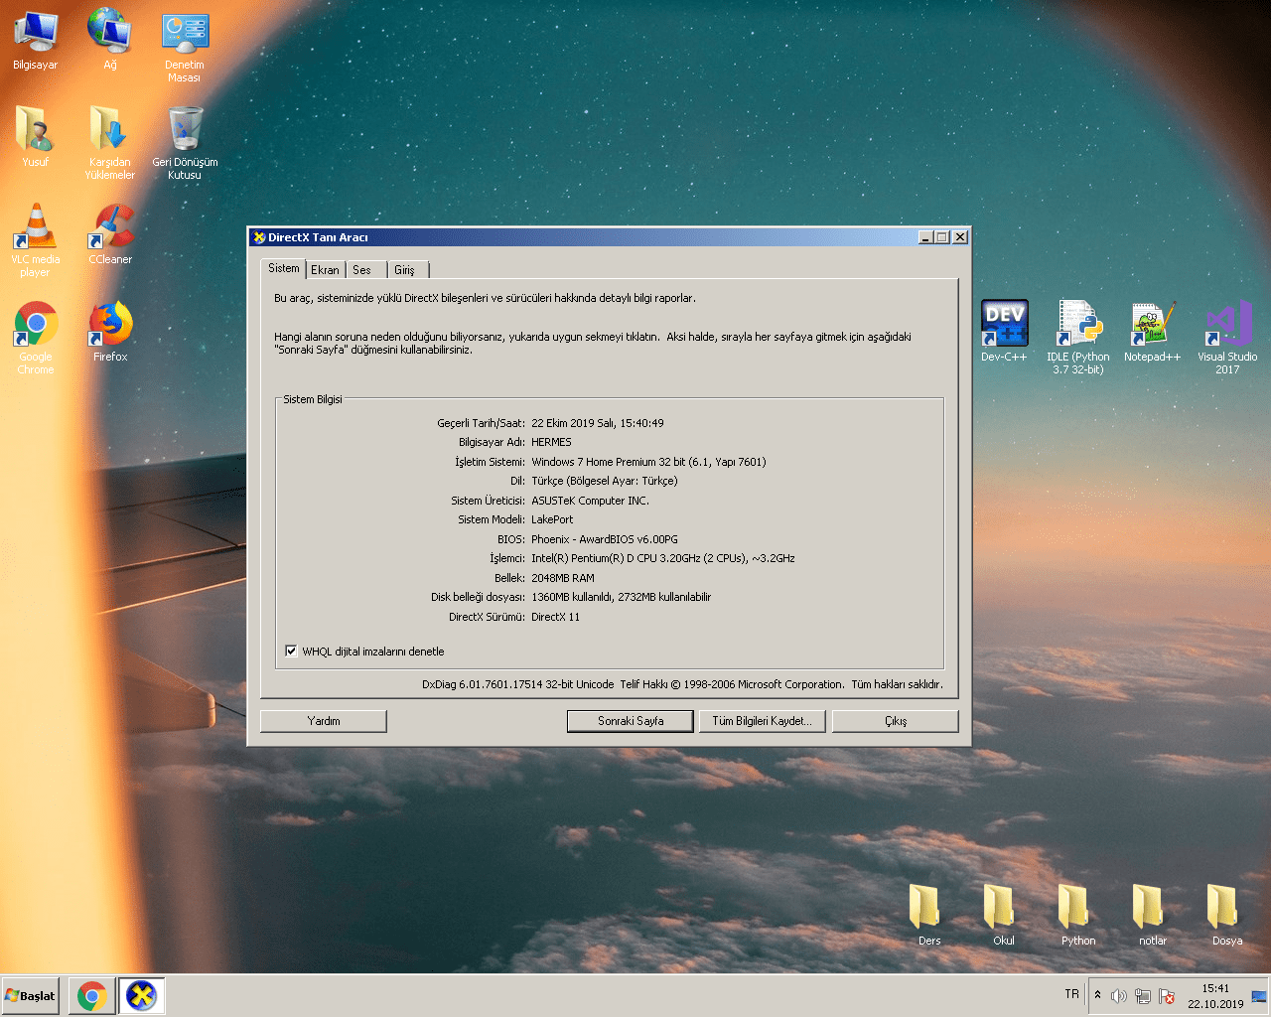
Task: Switch to the Sistem tab
Action: coord(283,268)
